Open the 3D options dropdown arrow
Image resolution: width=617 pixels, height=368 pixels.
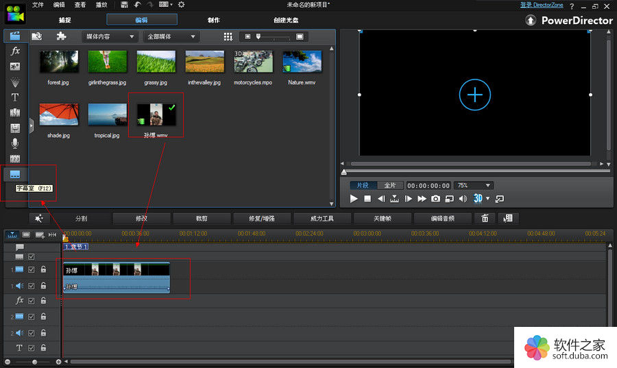click(488, 199)
